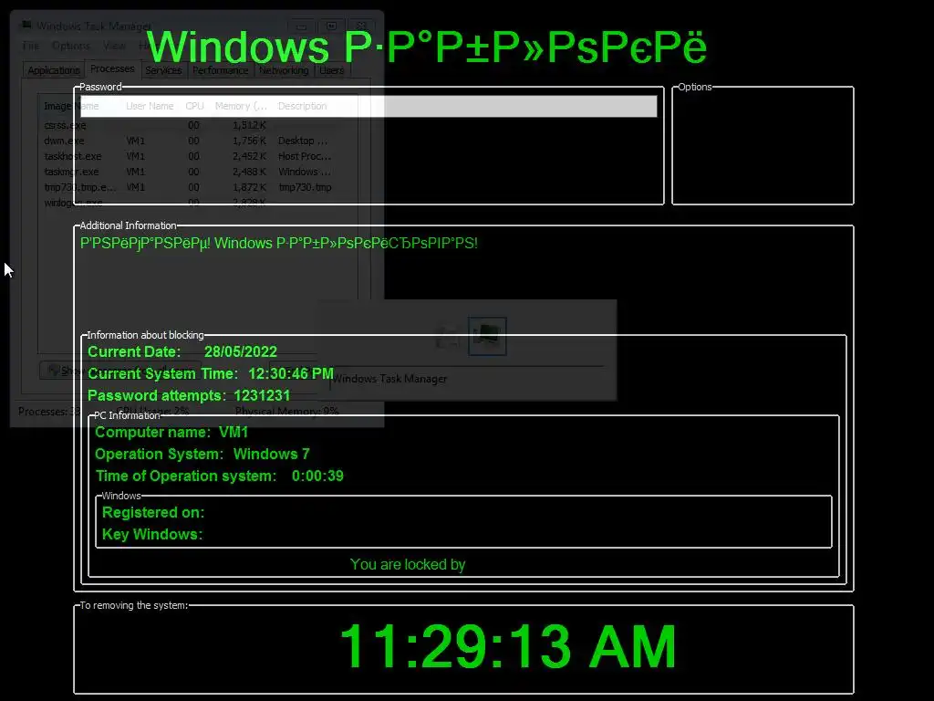Image resolution: width=934 pixels, height=701 pixels.
Task: Click the Time of Operation system value 0:00:39
Action: pos(317,476)
